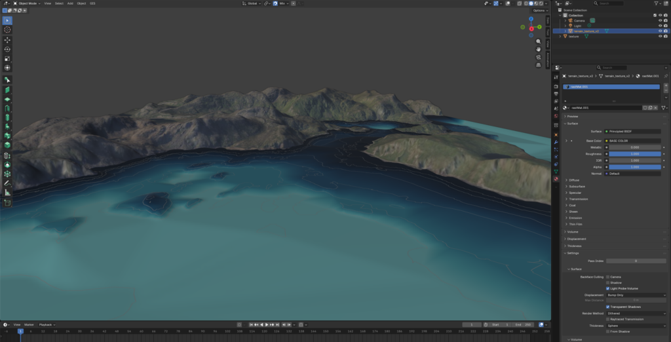Disable the Transparent Shadows checkbox

(608, 307)
